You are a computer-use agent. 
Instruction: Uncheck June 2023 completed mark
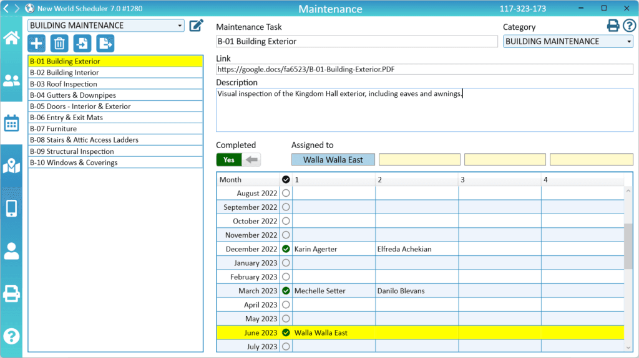coord(286,332)
